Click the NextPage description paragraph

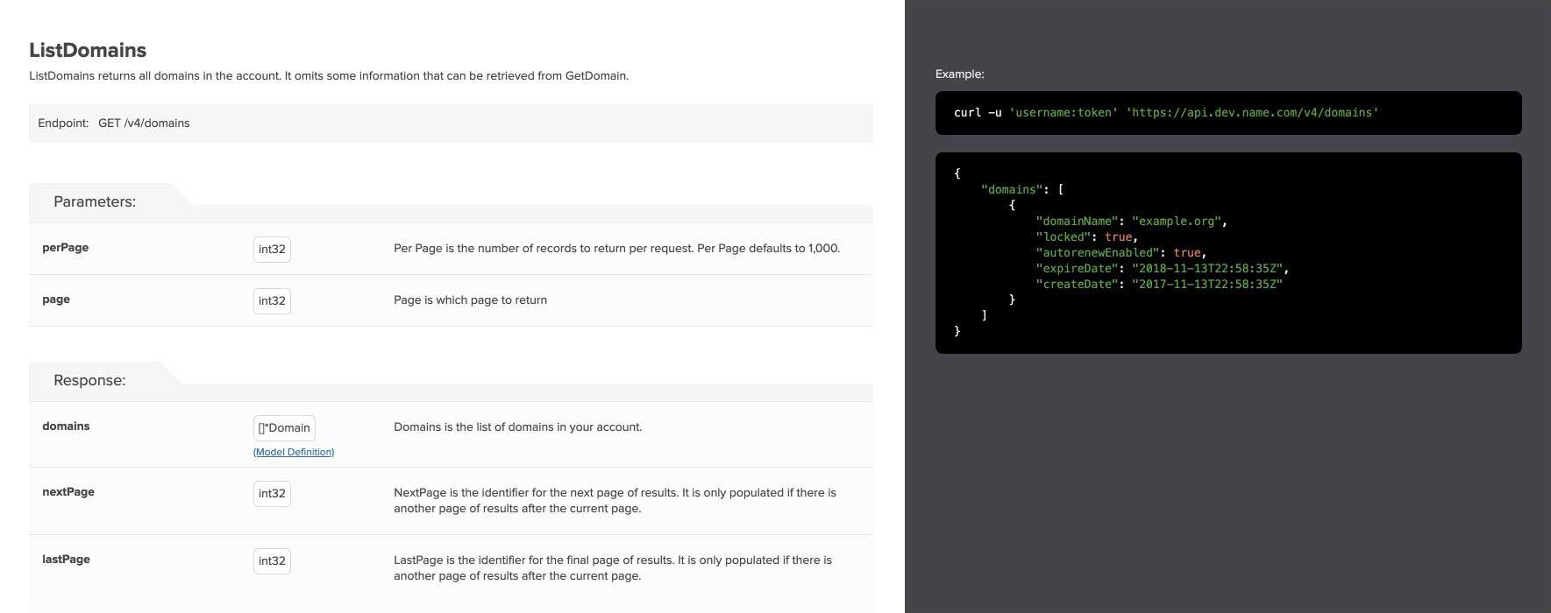pos(615,501)
